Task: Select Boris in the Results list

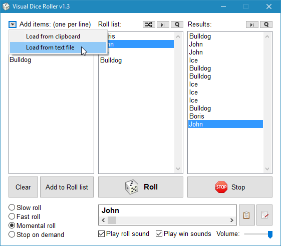Action: [x=225, y=116]
